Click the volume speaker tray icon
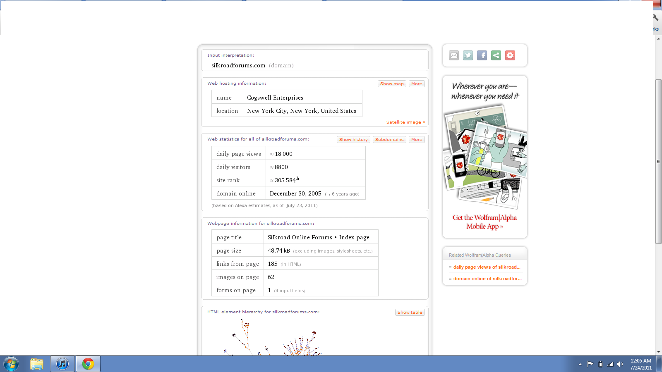 pyautogui.click(x=620, y=364)
